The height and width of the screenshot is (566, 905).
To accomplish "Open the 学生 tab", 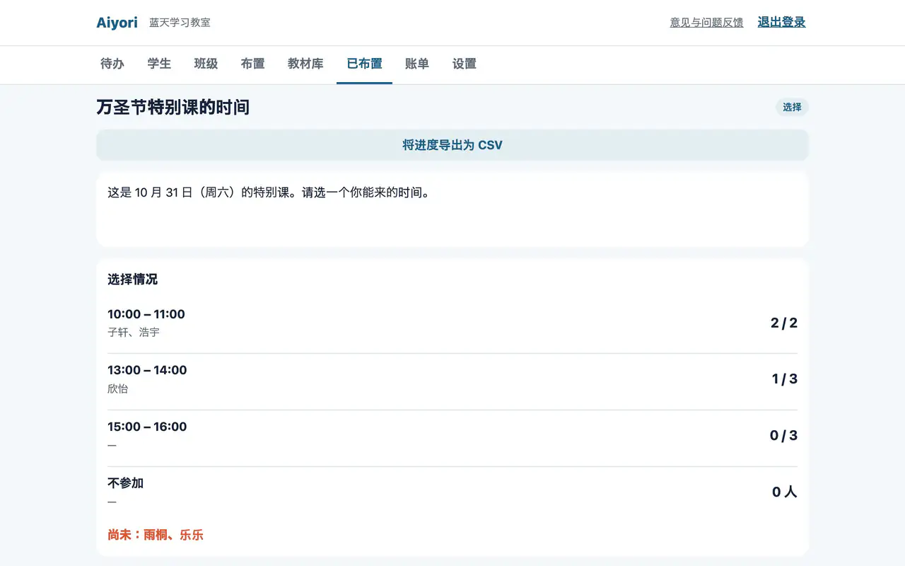I will point(159,64).
